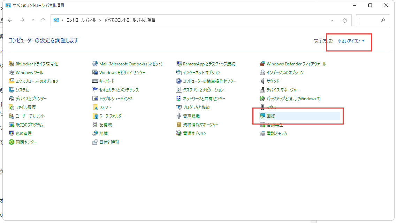The width and height of the screenshot is (397, 223).
Task: Click the 資格情報マネージャー icon
Action: point(179,125)
